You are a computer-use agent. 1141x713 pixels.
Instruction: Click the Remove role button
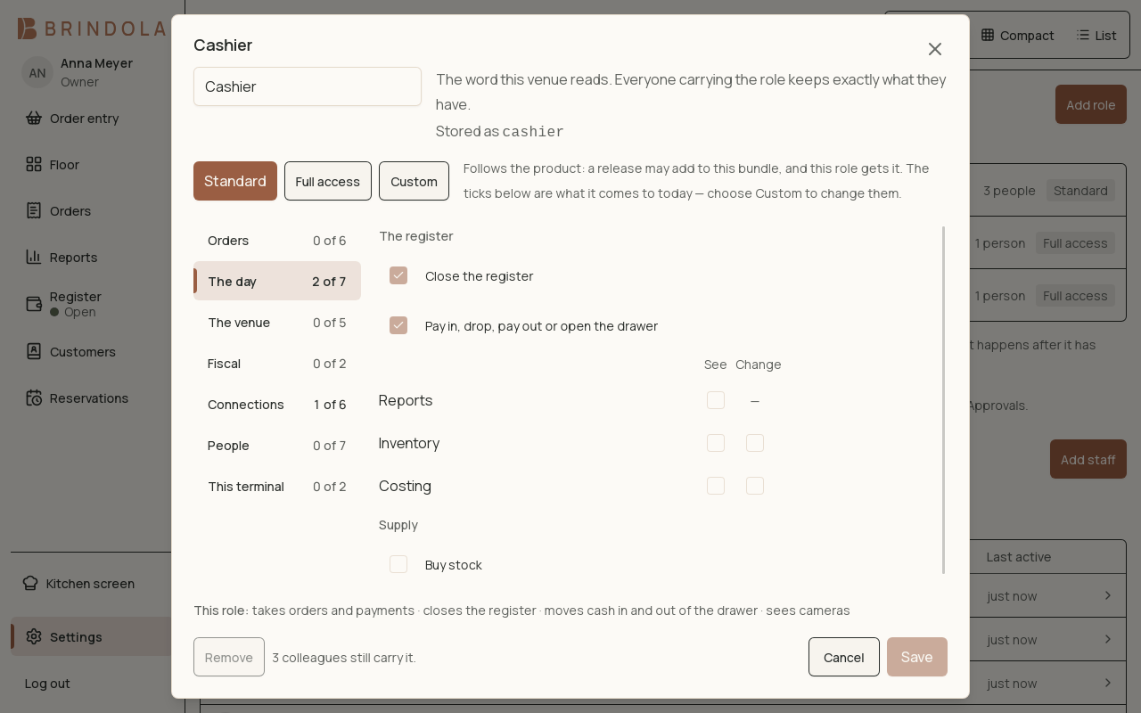(x=229, y=657)
